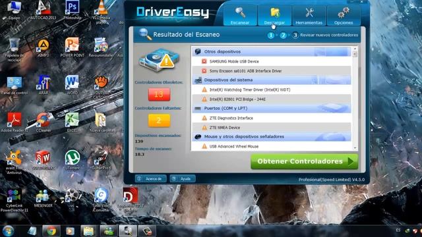Open WORD desktop shortcut
422x237 pixels.
point(72,85)
